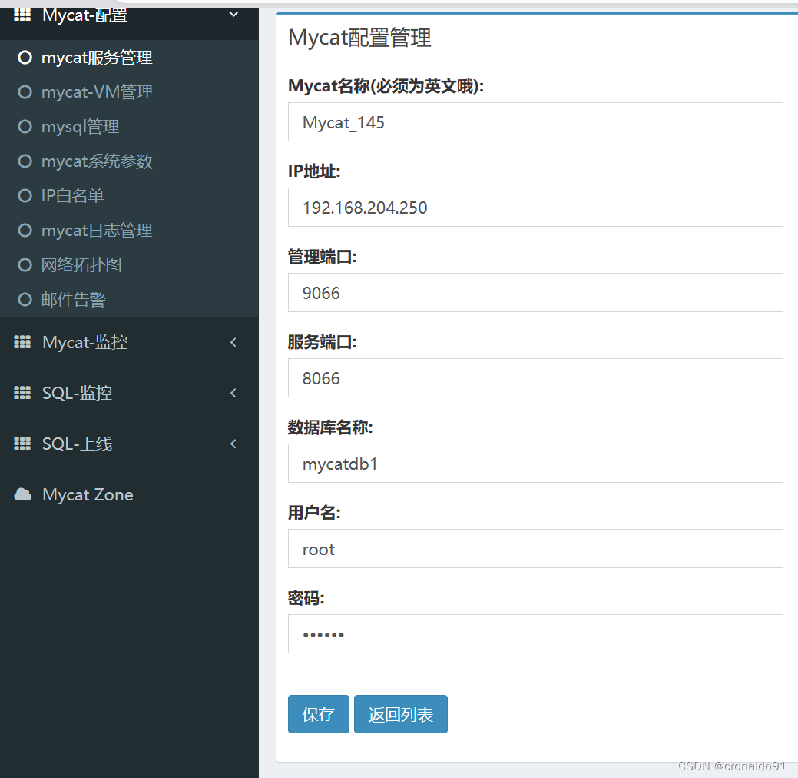The width and height of the screenshot is (798, 778).
Task: Click the circle icon next to mycat日志管理
Action: tap(25, 231)
